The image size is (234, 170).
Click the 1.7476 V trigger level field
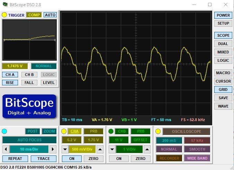[x=15, y=66]
